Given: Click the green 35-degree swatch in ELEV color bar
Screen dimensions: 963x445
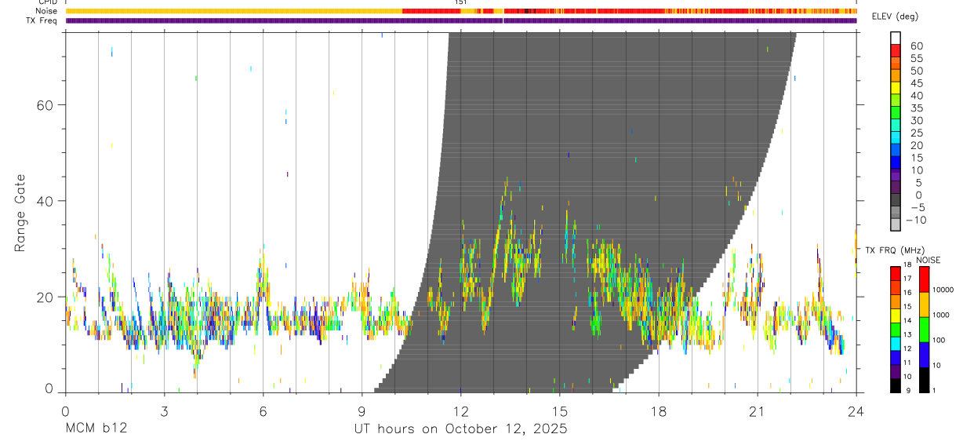Looking at the screenshot, I should tap(896, 114).
